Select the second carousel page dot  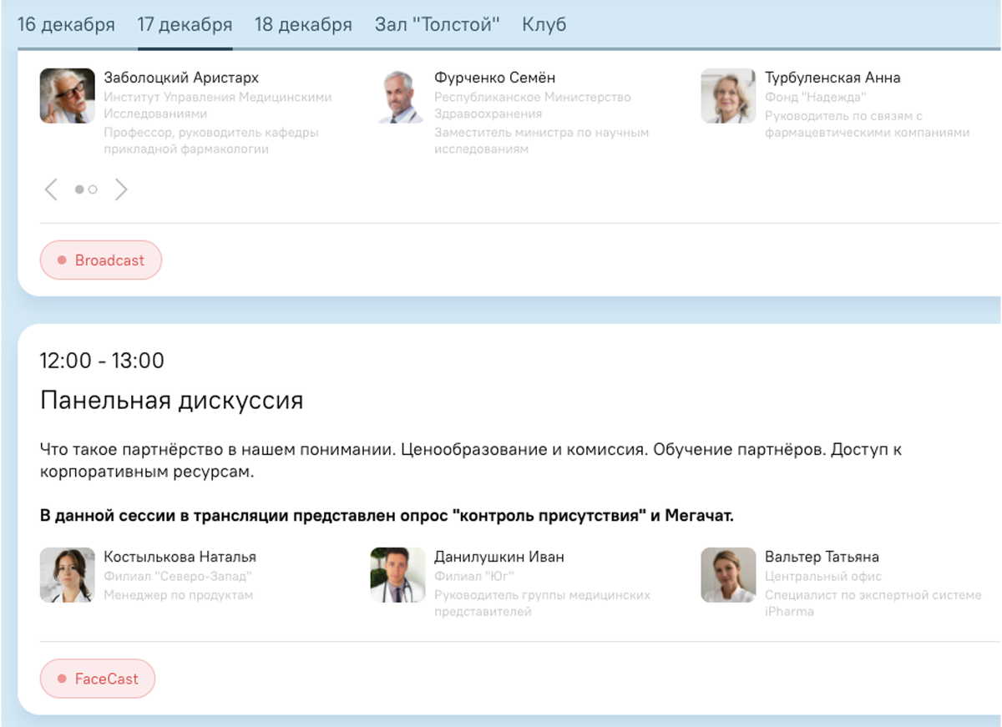coord(93,189)
